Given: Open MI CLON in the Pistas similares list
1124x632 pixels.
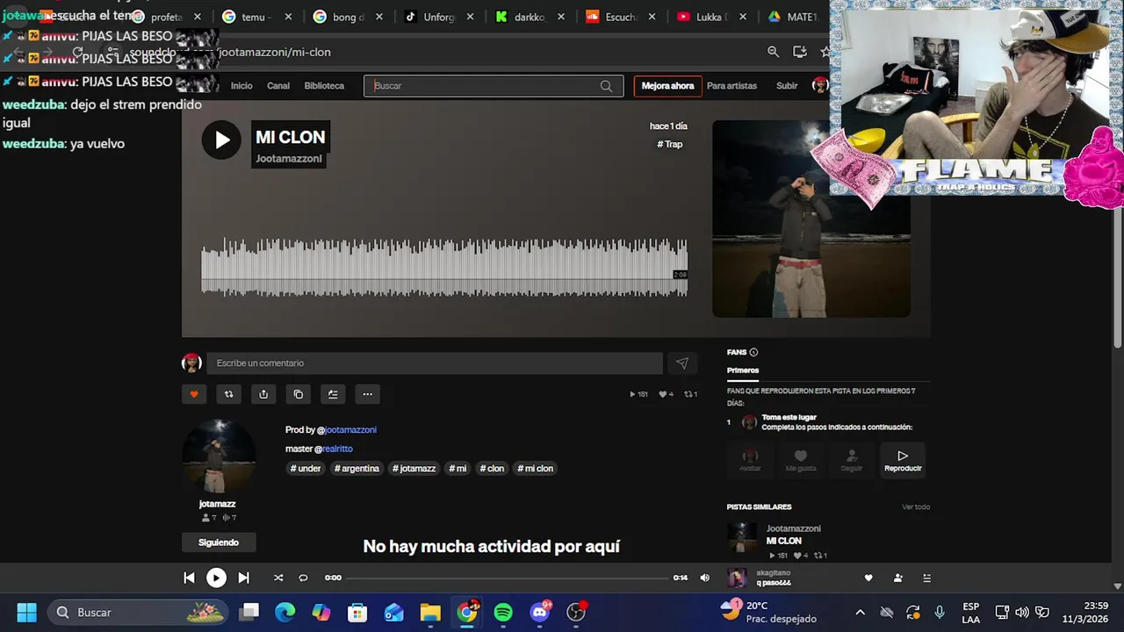Looking at the screenshot, I should [784, 541].
